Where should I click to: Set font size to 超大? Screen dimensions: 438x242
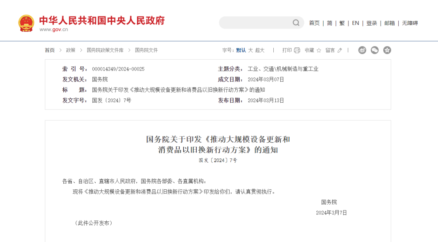260,50
